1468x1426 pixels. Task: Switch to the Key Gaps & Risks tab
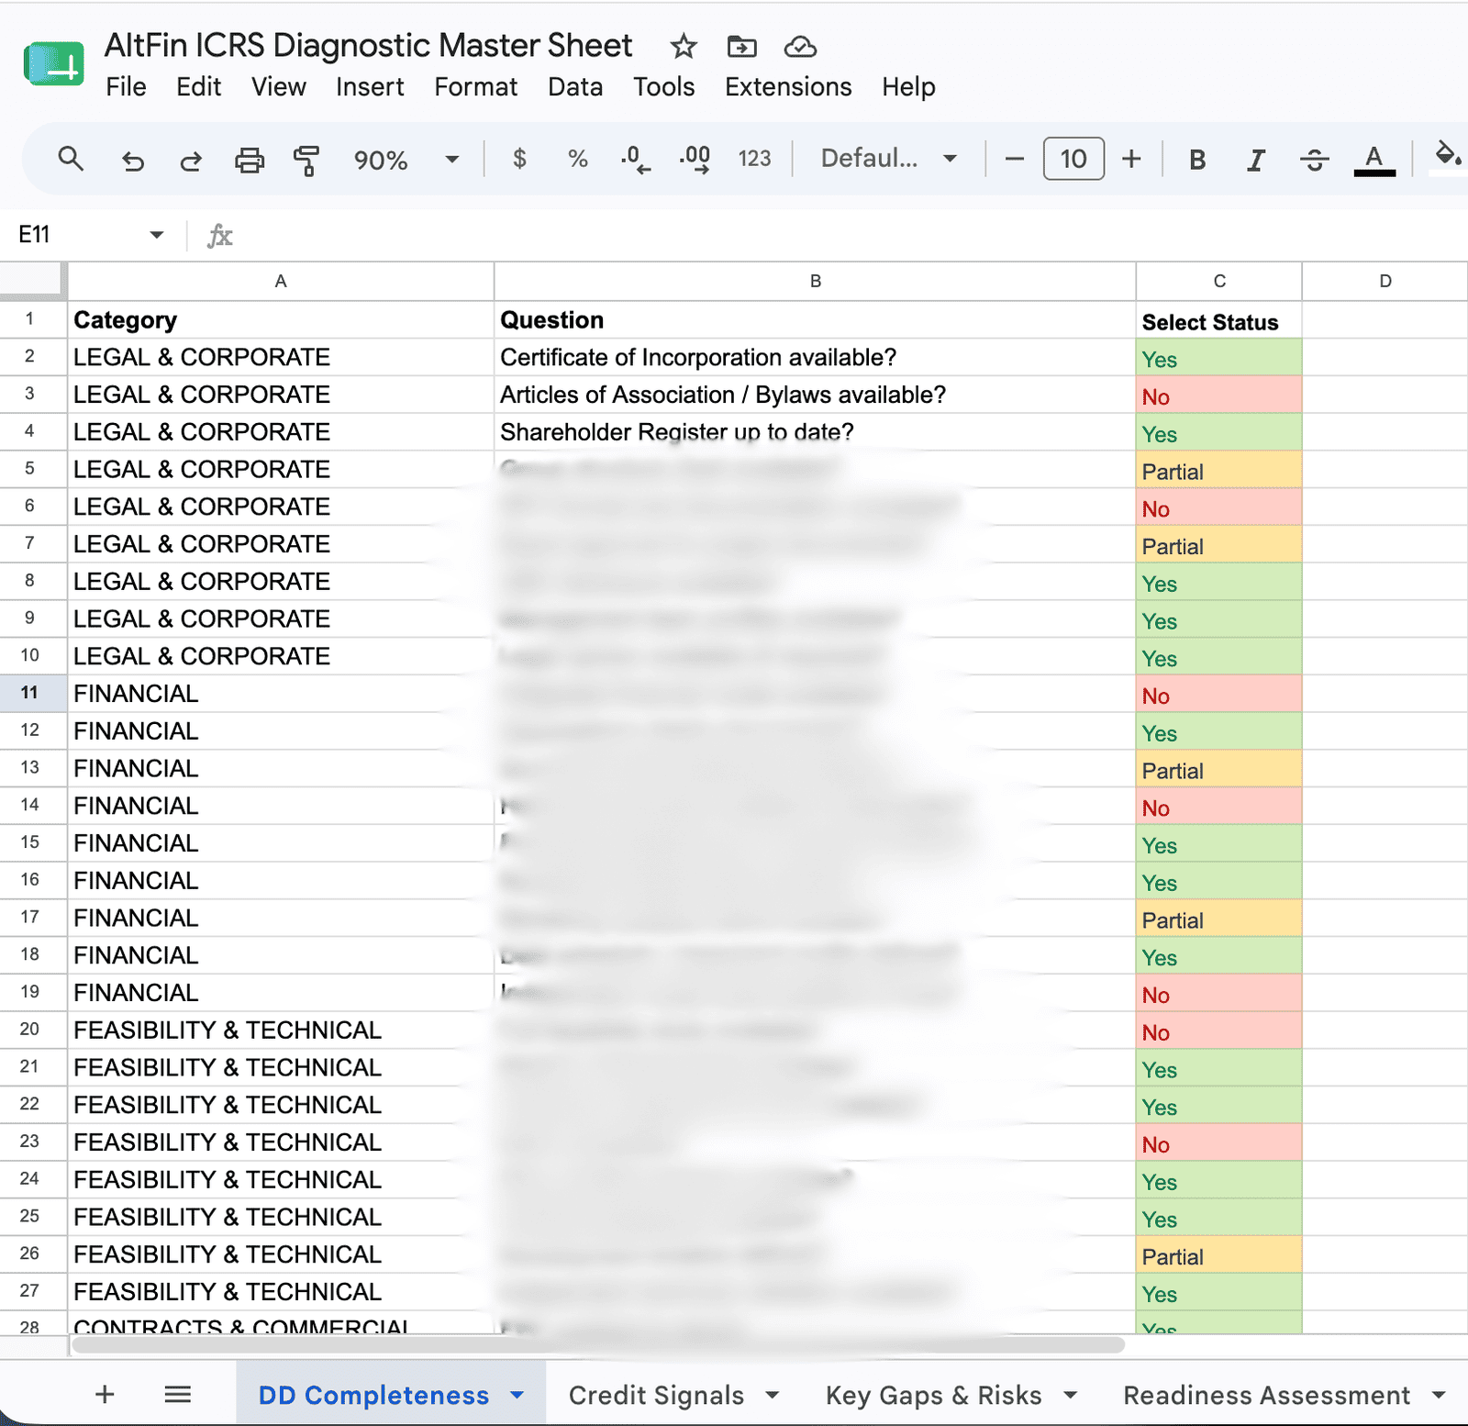point(933,1395)
